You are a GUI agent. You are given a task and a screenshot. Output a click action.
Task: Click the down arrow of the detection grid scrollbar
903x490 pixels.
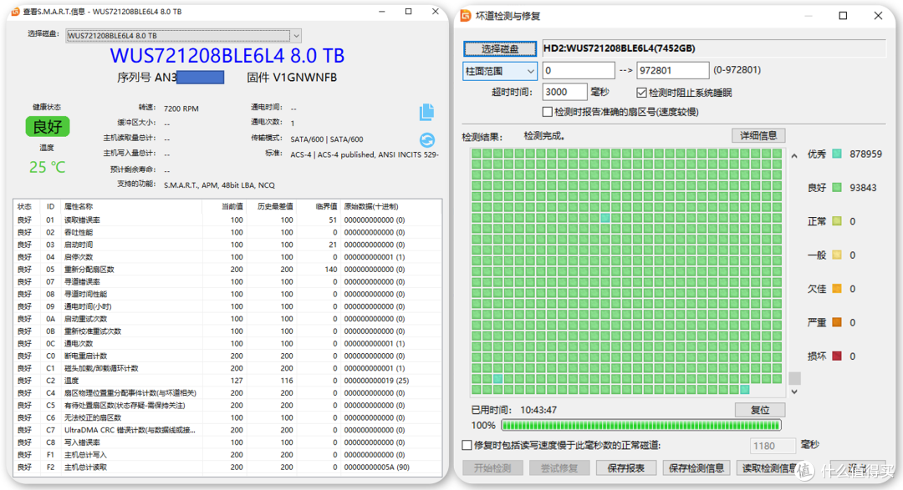point(794,391)
